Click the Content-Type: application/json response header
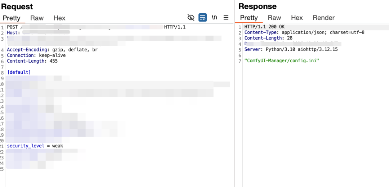 pos(304,32)
